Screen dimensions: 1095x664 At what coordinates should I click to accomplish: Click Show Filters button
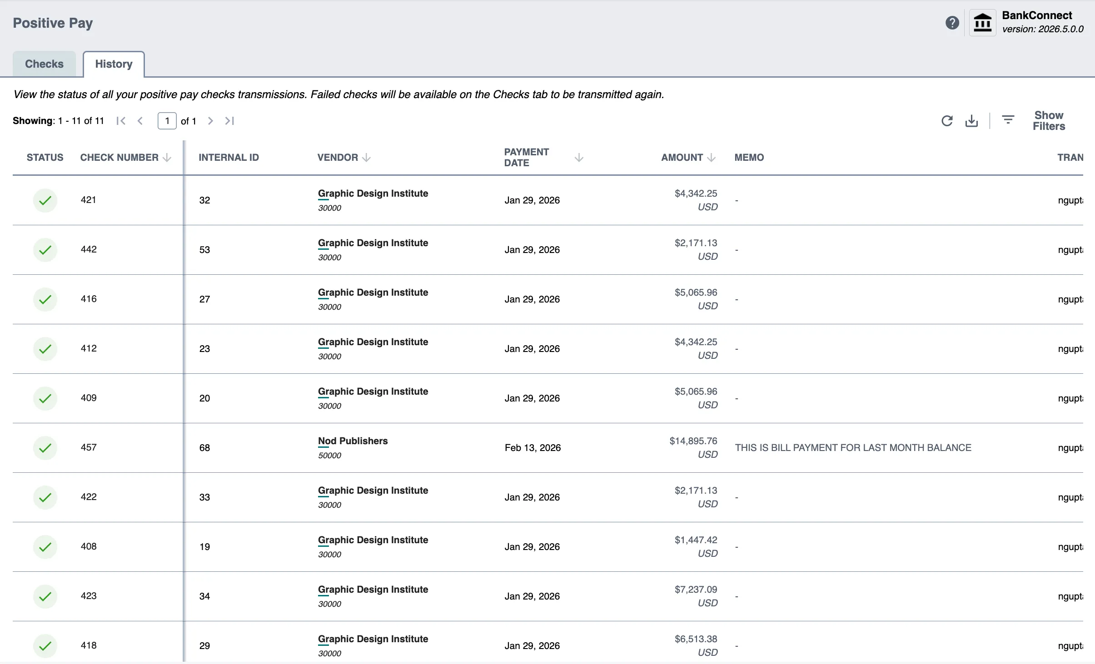(x=1049, y=121)
